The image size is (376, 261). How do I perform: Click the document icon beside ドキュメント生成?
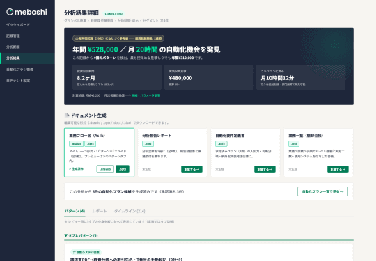tap(67, 116)
